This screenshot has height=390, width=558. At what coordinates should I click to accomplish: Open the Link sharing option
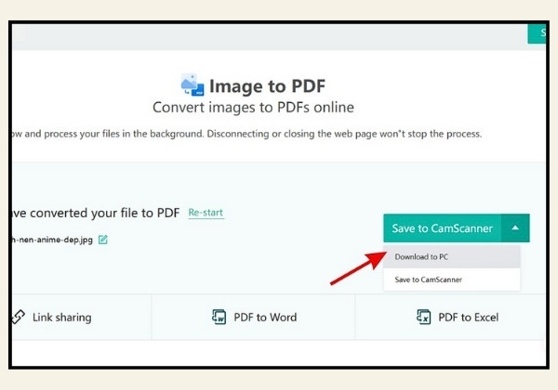point(62,318)
